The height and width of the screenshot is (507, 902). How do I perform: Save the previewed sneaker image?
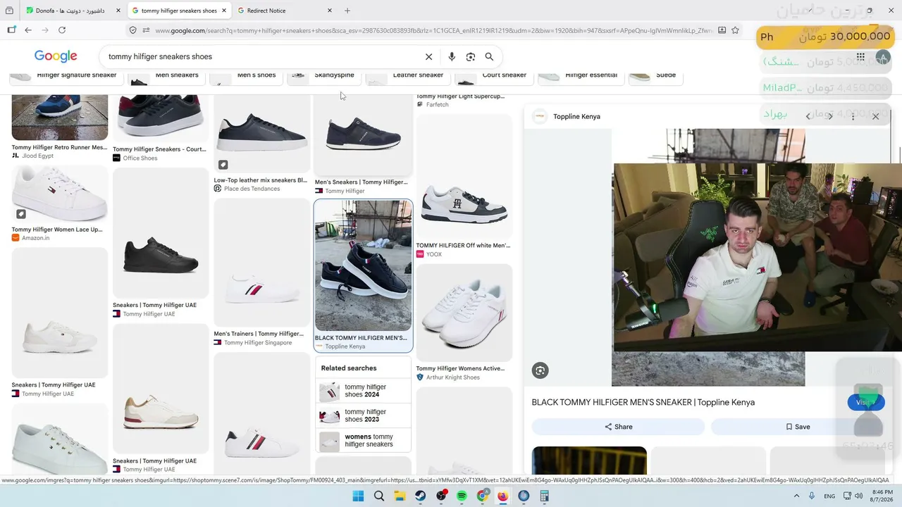[x=797, y=427]
